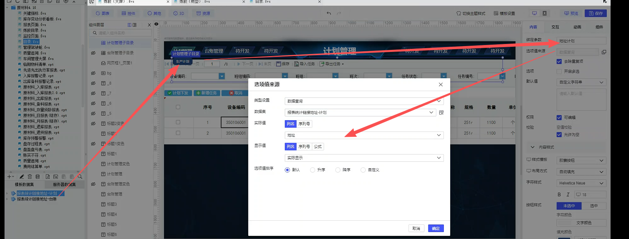This screenshot has height=239, width=629.
Task: Show the hidden 台账管理子目录 layer
Action: pyautogui.click(x=93, y=53)
